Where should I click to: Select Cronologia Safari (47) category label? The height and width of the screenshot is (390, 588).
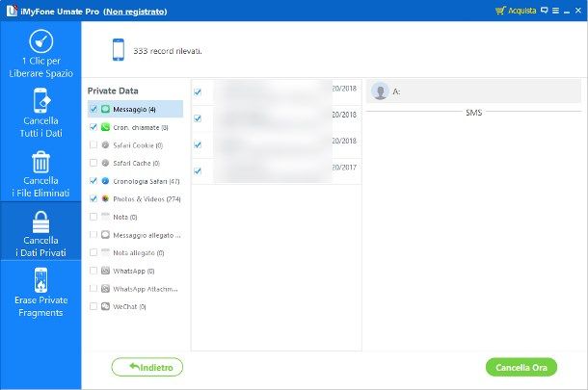(147, 181)
